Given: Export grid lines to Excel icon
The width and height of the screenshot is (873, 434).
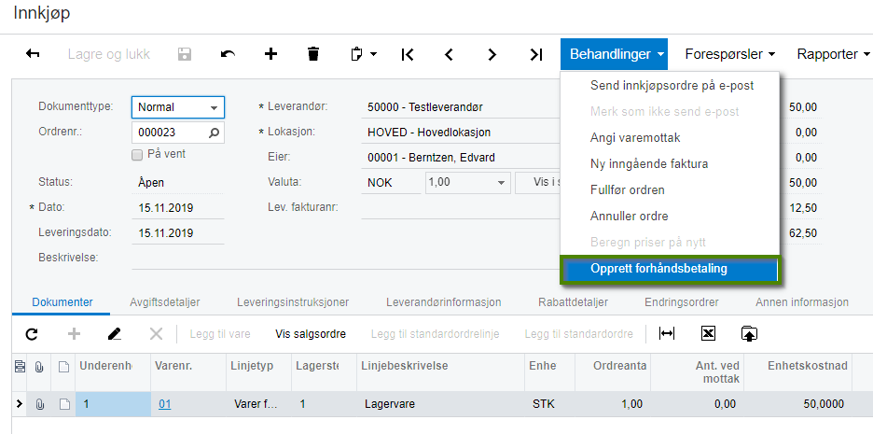Looking at the screenshot, I should [x=708, y=333].
